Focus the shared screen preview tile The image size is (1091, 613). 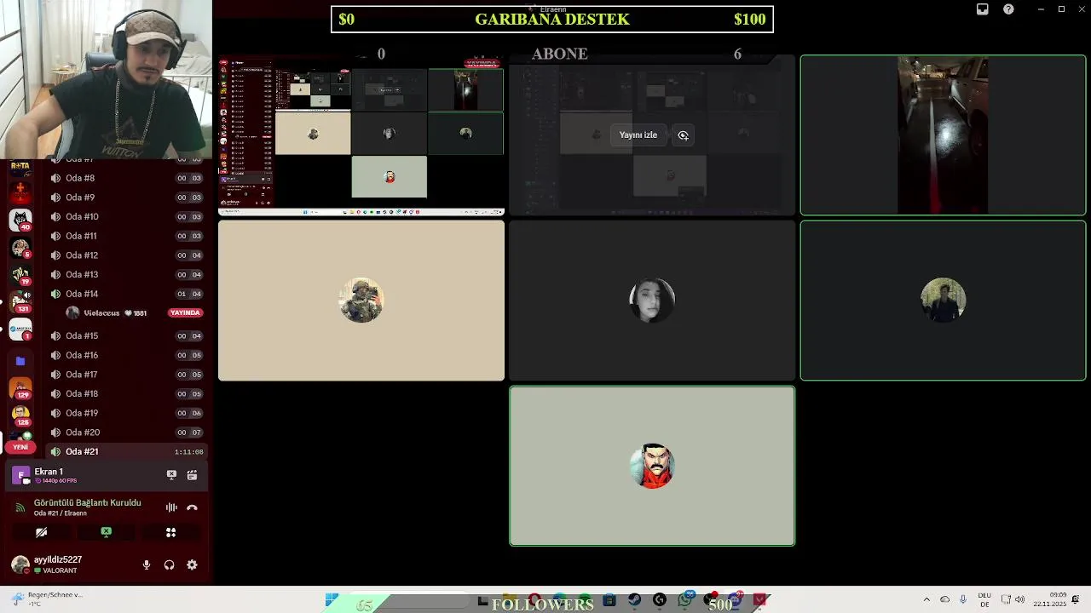pos(361,135)
